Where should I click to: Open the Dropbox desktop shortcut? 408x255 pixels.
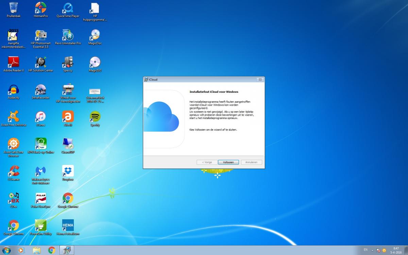coord(68,173)
